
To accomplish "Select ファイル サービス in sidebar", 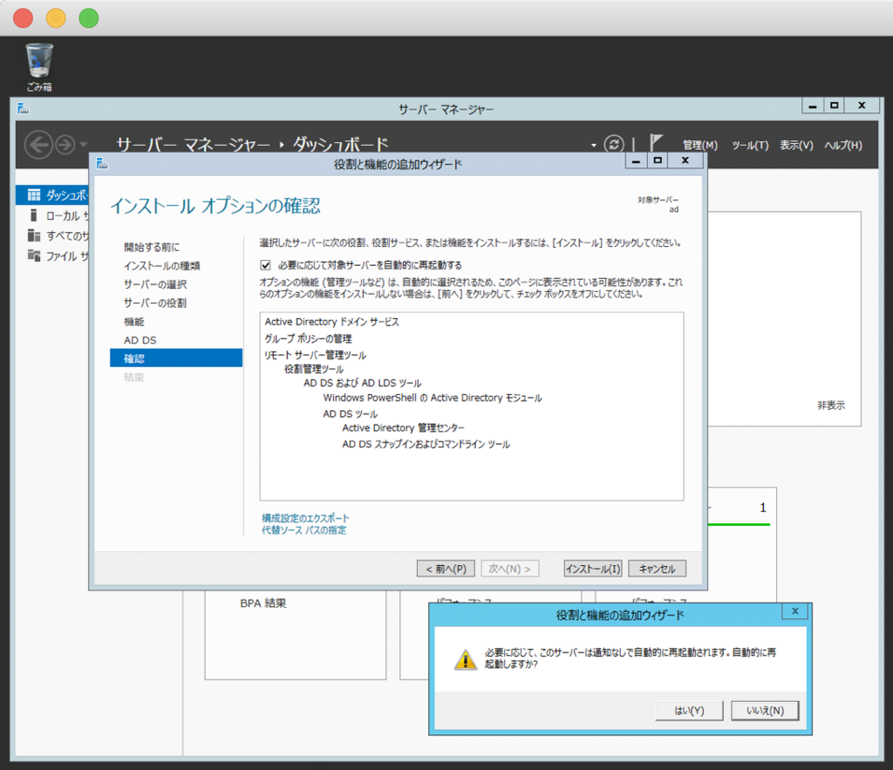I will tap(52, 256).
